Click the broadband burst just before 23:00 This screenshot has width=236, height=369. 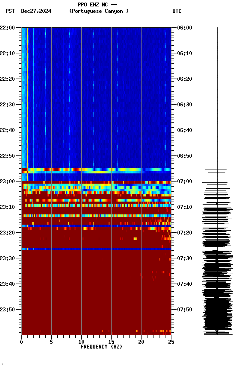point(96,171)
